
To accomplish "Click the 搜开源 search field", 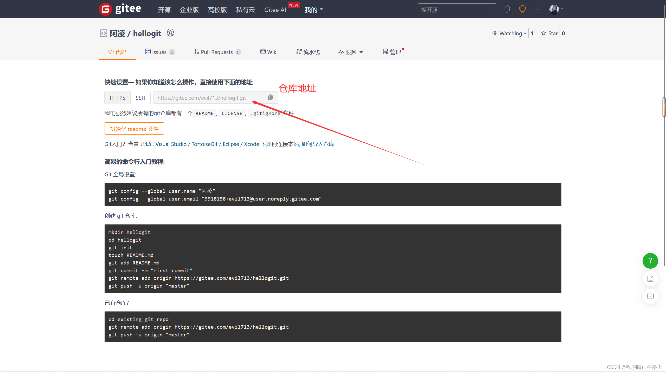I will coord(457,10).
